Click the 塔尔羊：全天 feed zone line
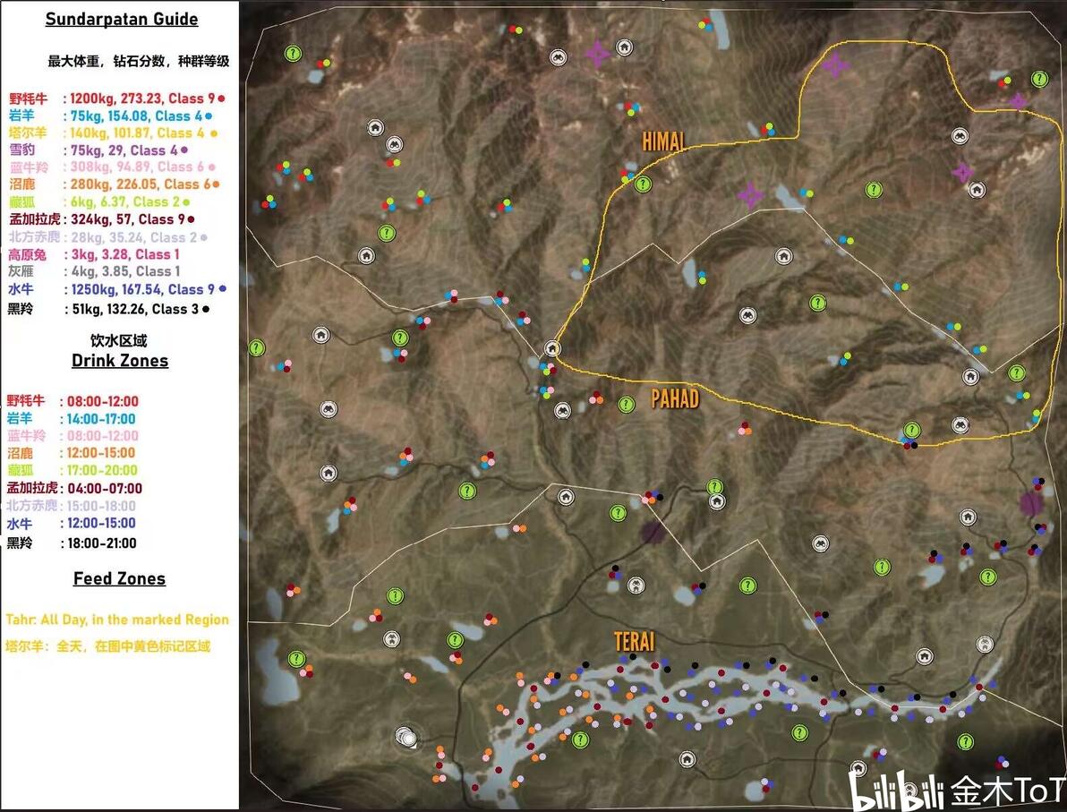Image resolution: width=1067 pixels, height=812 pixels. click(107, 645)
